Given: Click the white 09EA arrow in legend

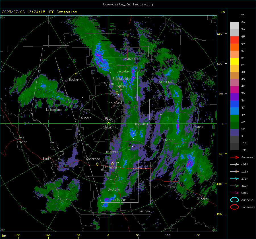Looking at the screenshot, I should tap(234, 165).
